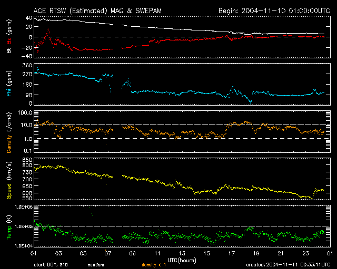Click the '05' hour tick label

[x=83, y=254]
